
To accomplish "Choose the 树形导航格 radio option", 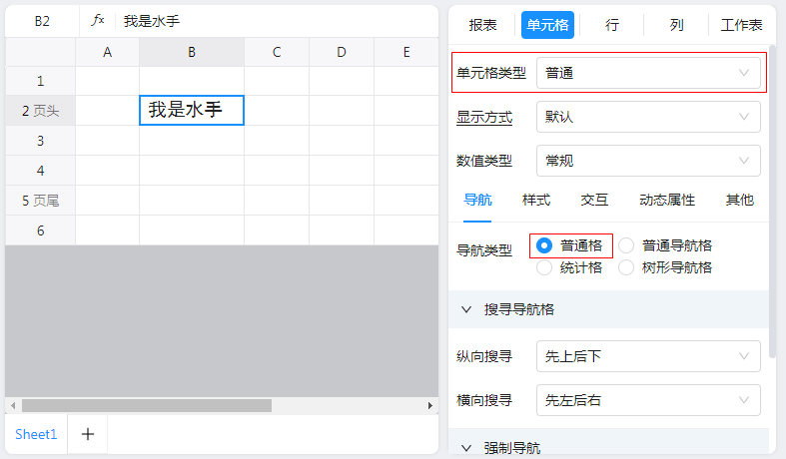I will click(x=626, y=267).
